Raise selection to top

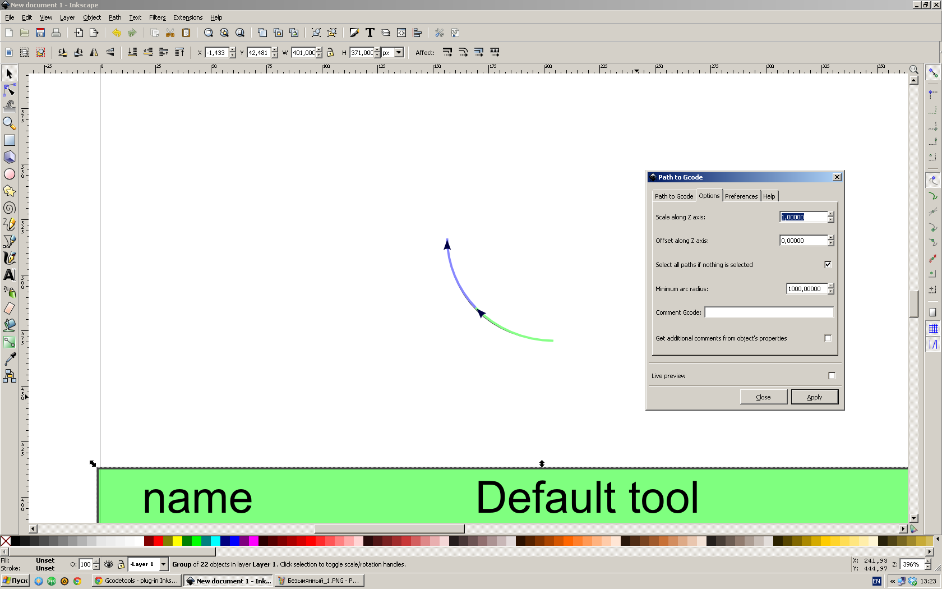pos(179,52)
